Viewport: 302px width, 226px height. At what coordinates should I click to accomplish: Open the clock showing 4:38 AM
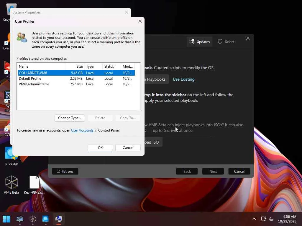[287, 219]
